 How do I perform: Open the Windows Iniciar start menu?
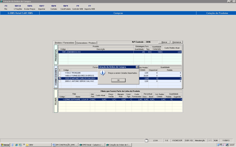pyautogui.click(x=5, y=145)
